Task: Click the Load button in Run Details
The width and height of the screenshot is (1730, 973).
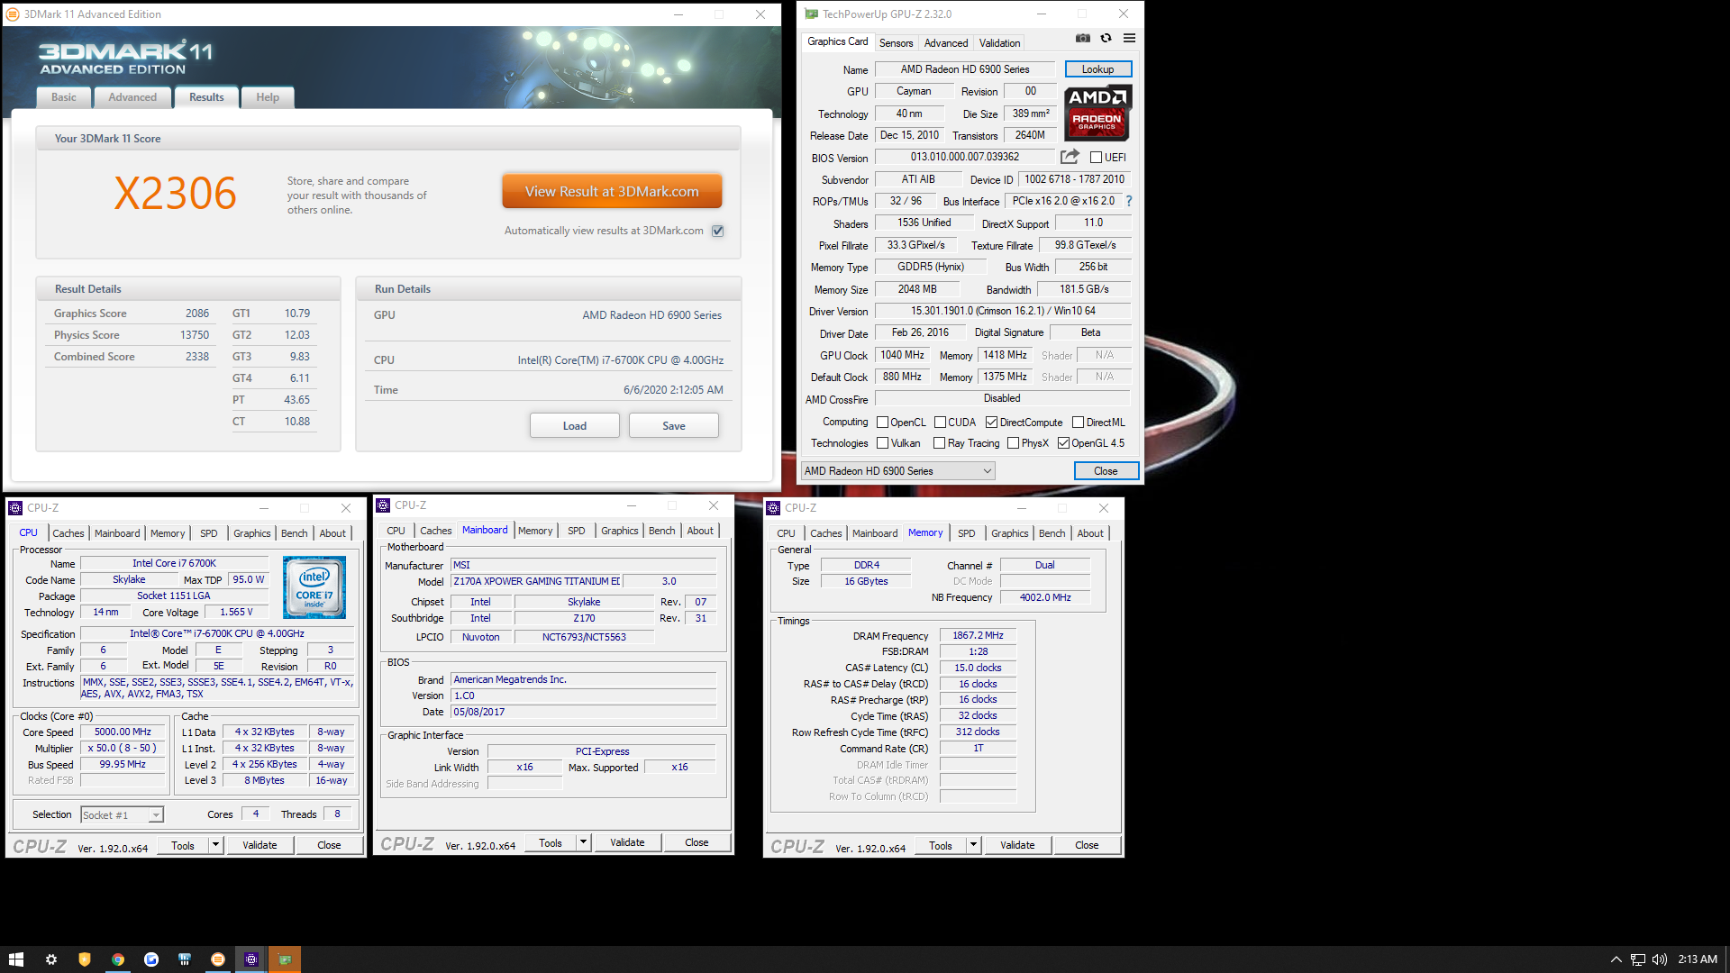Action: pyautogui.click(x=575, y=426)
